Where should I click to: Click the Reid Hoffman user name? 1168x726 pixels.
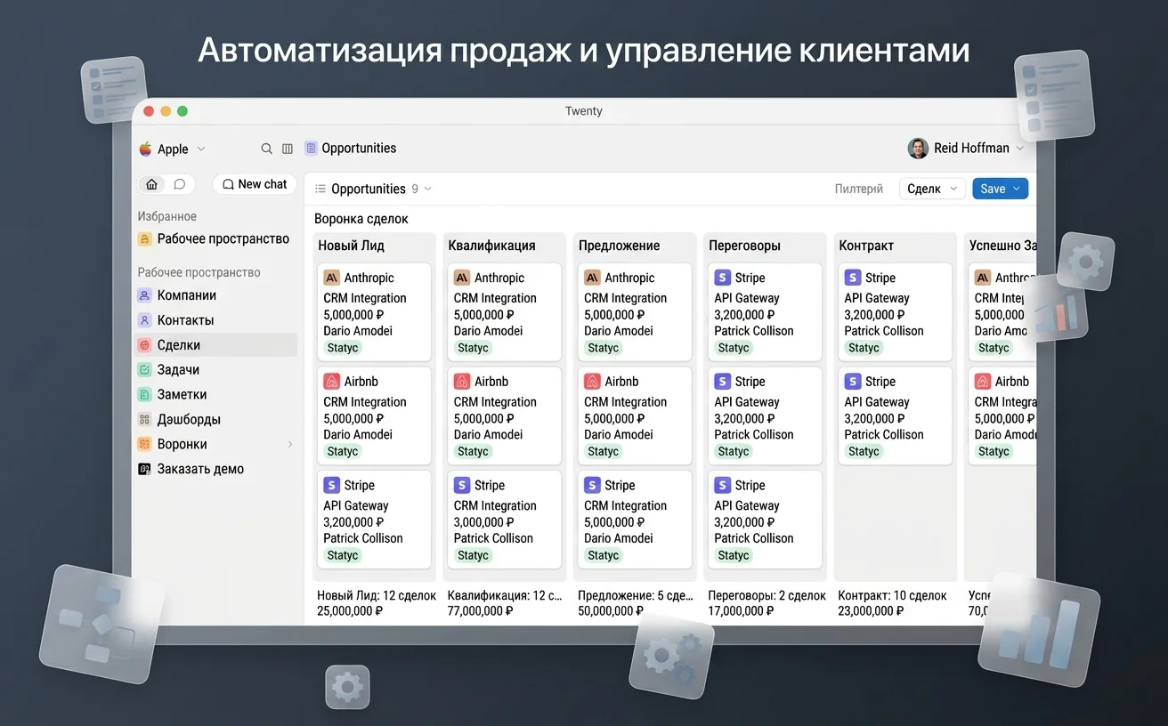(x=971, y=149)
